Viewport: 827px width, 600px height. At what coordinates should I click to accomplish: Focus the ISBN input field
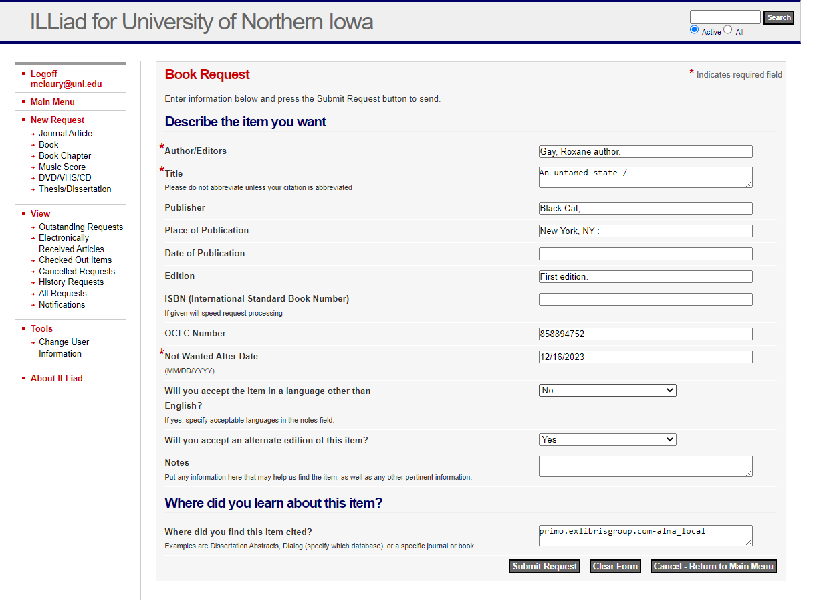coord(645,299)
